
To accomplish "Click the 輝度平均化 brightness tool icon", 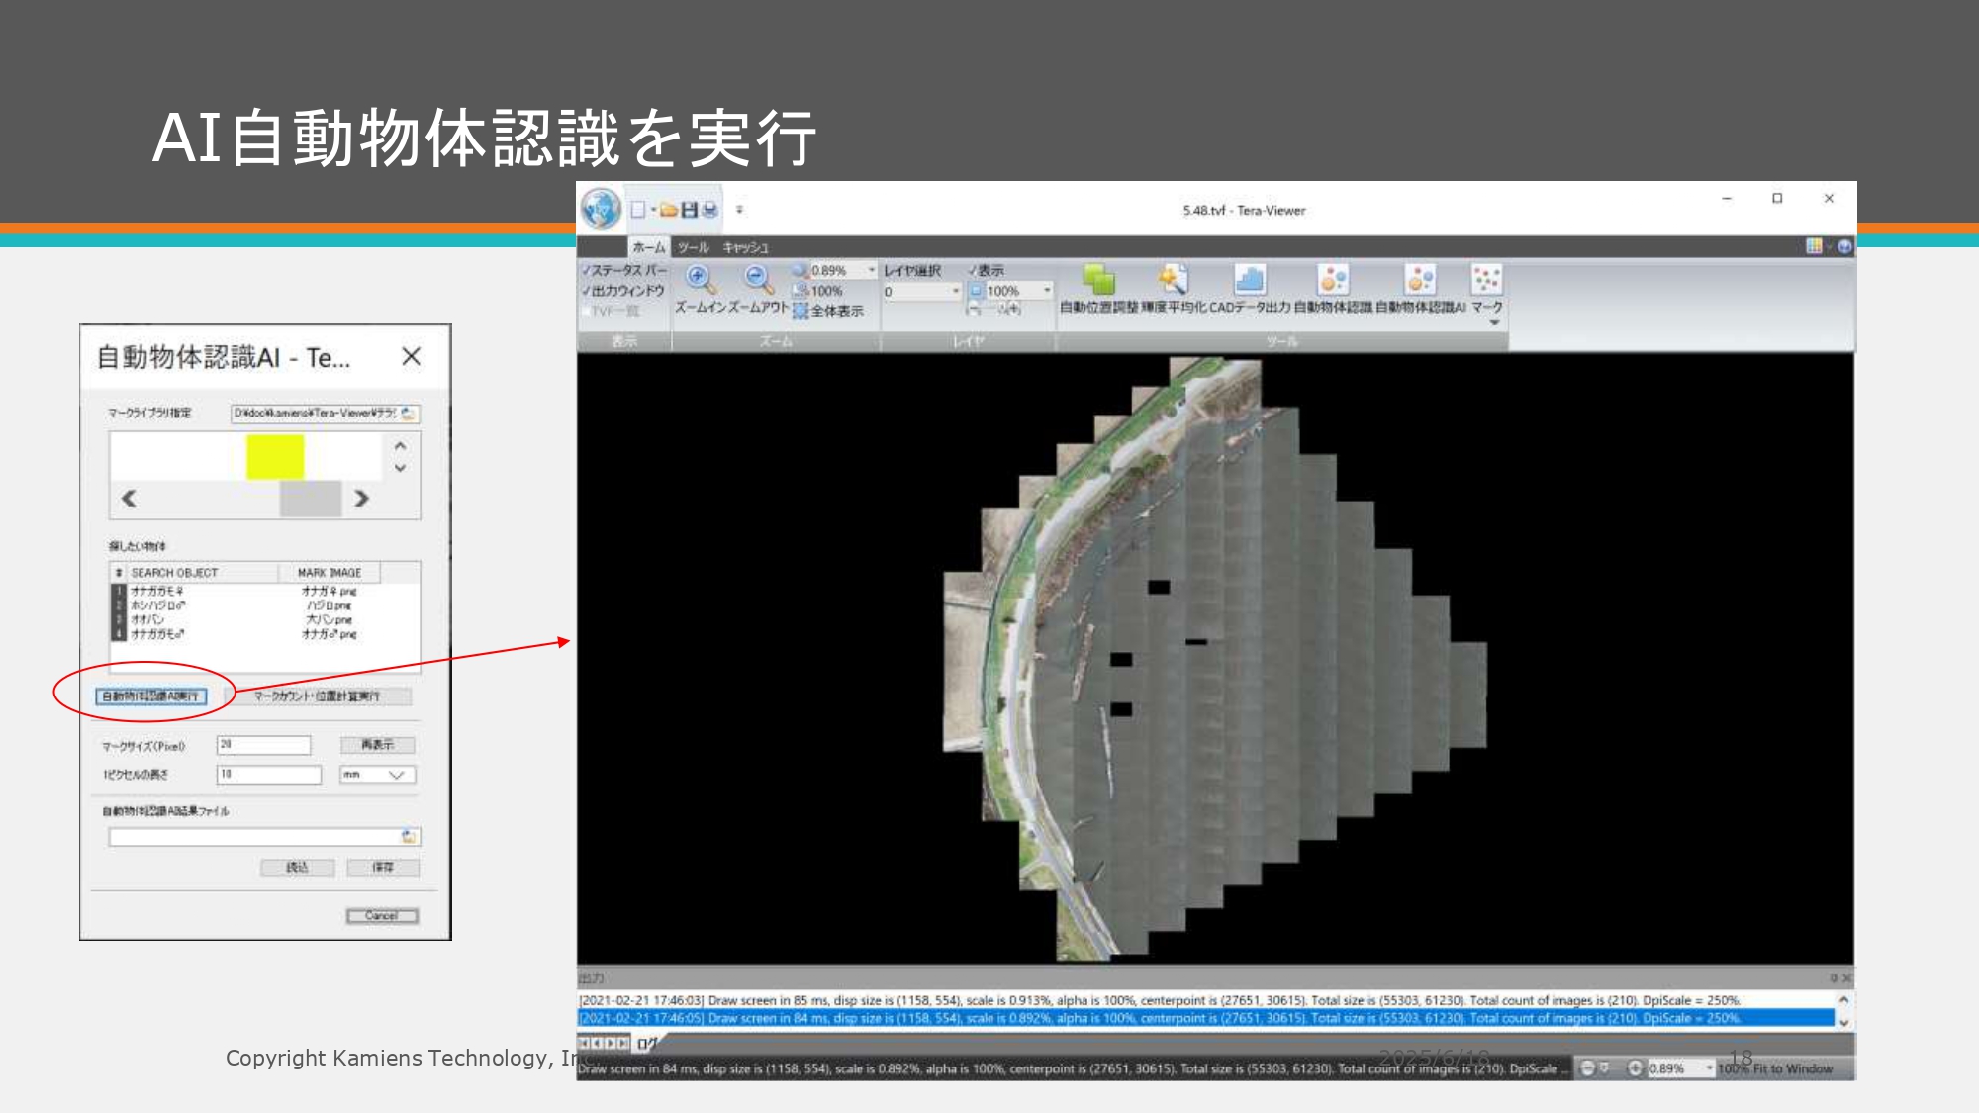I will tap(1174, 281).
